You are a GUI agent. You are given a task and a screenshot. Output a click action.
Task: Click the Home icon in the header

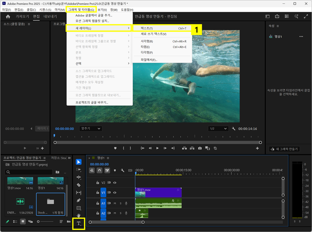tap(8, 17)
